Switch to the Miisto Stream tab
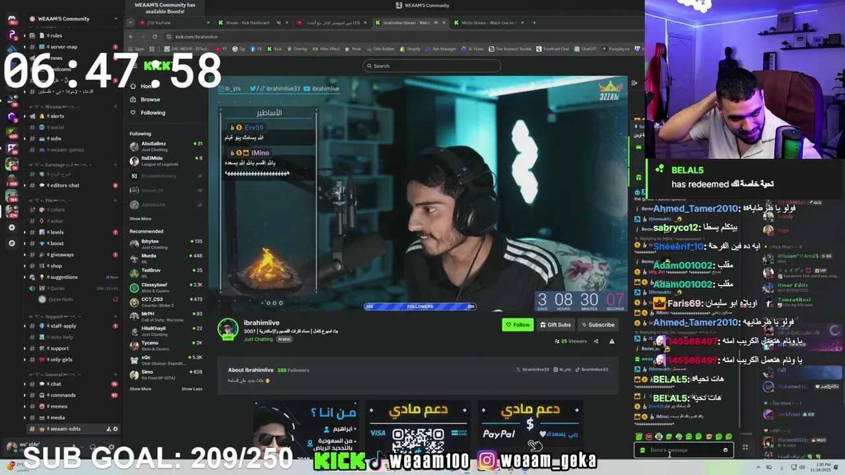This screenshot has width=845, height=475. [x=487, y=22]
